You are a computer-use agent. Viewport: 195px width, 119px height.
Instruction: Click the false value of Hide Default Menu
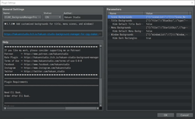coord(149,31)
